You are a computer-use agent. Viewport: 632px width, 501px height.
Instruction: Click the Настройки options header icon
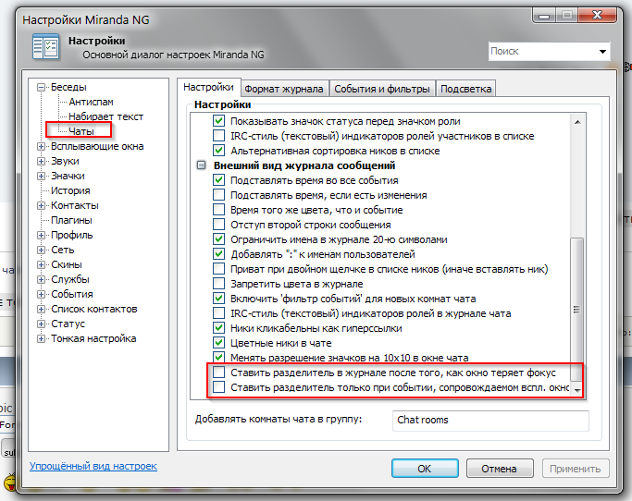(x=45, y=47)
